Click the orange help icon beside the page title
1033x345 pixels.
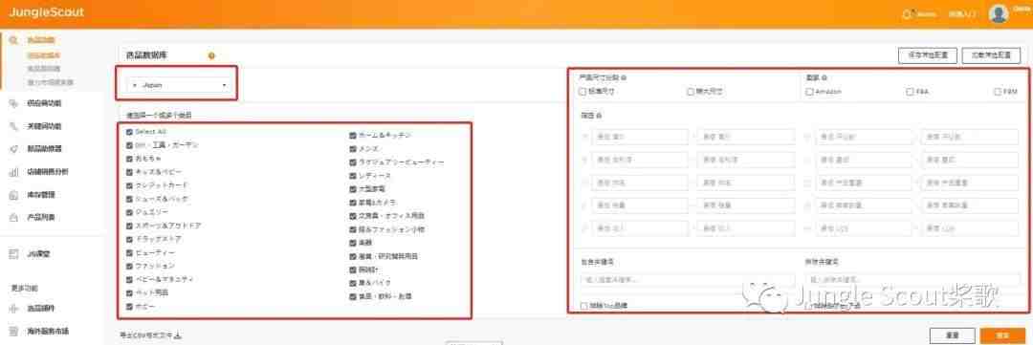211,56
